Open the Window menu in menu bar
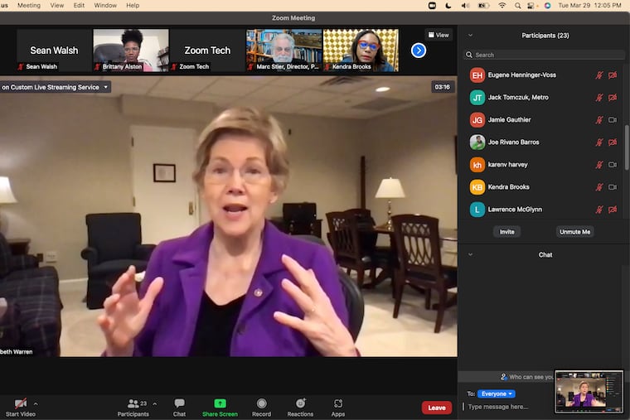The image size is (630, 420). tap(105, 5)
